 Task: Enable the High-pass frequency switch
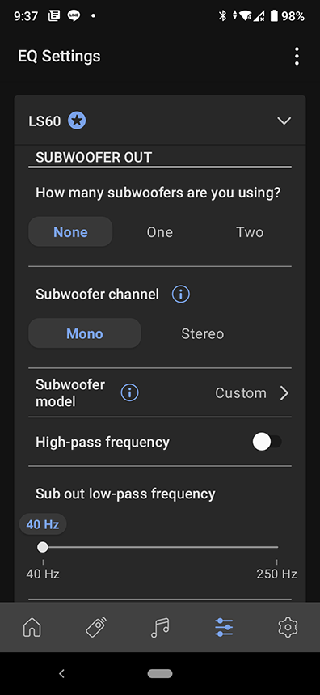click(x=267, y=442)
